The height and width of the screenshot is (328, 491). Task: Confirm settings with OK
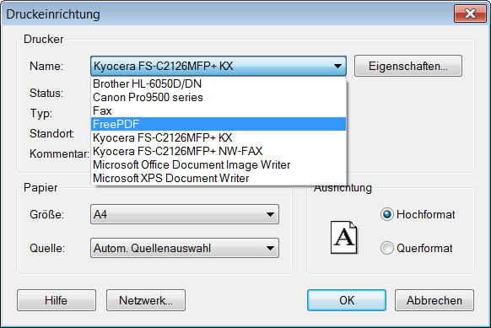tap(347, 300)
